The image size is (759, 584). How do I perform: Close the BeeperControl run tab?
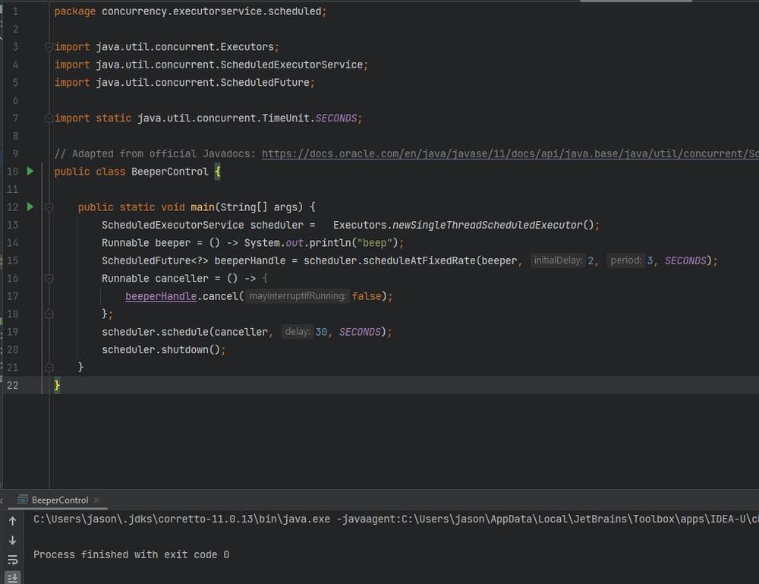pos(96,500)
